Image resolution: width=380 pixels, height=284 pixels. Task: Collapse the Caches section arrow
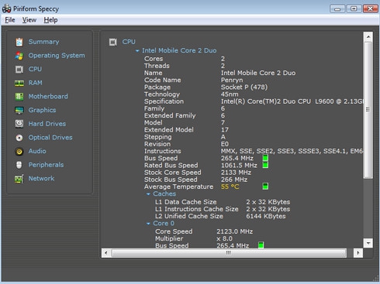(x=148, y=194)
